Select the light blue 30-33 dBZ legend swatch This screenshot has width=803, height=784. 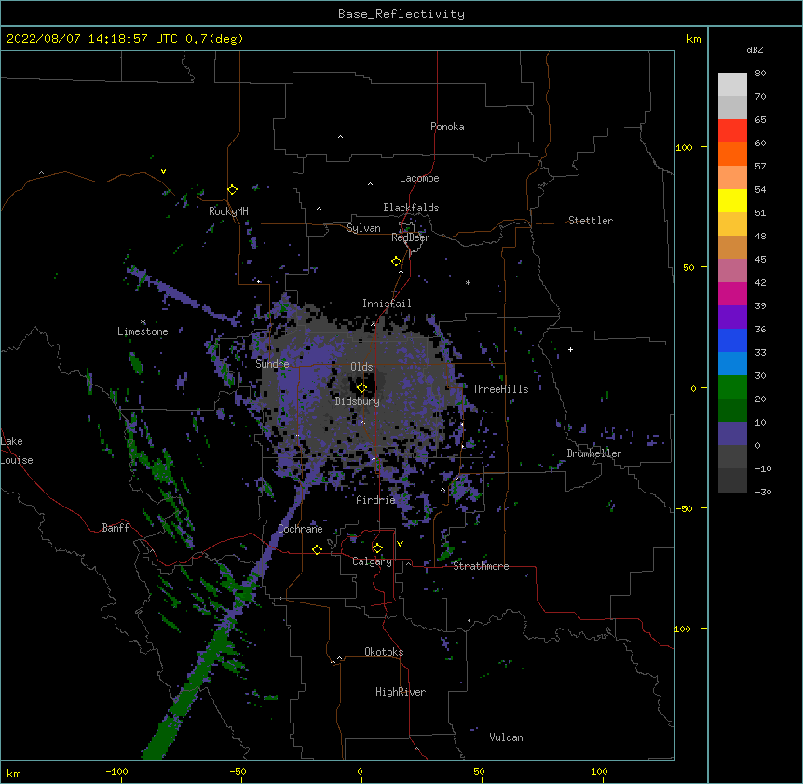(x=732, y=364)
